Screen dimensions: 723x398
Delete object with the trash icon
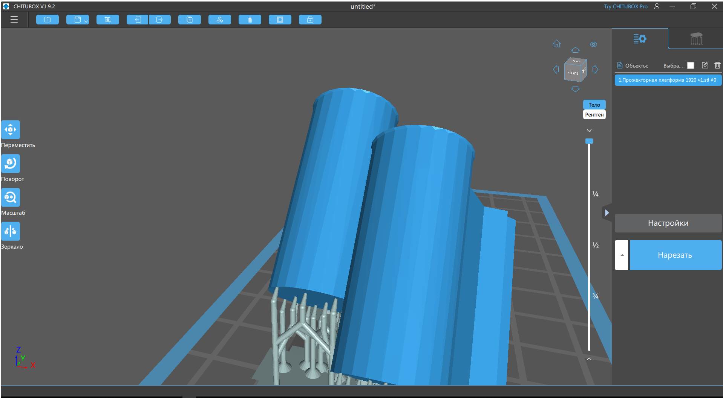(717, 65)
